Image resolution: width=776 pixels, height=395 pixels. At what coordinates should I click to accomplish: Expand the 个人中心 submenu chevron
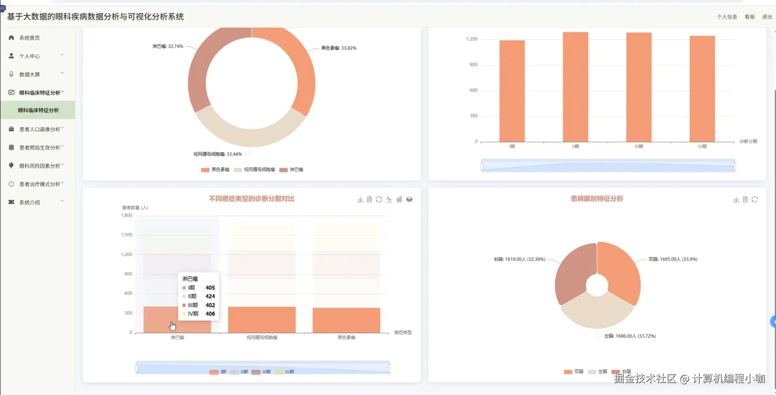(x=62, y=55)
